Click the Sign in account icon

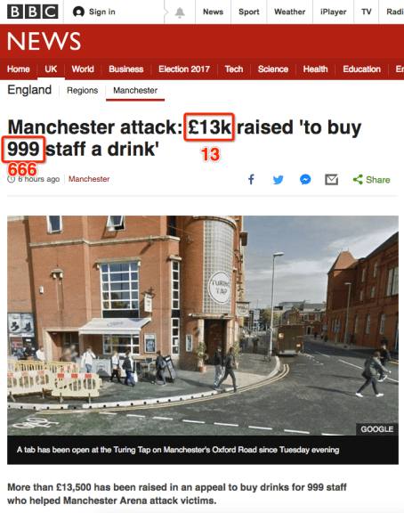click(x=78, y=12)
